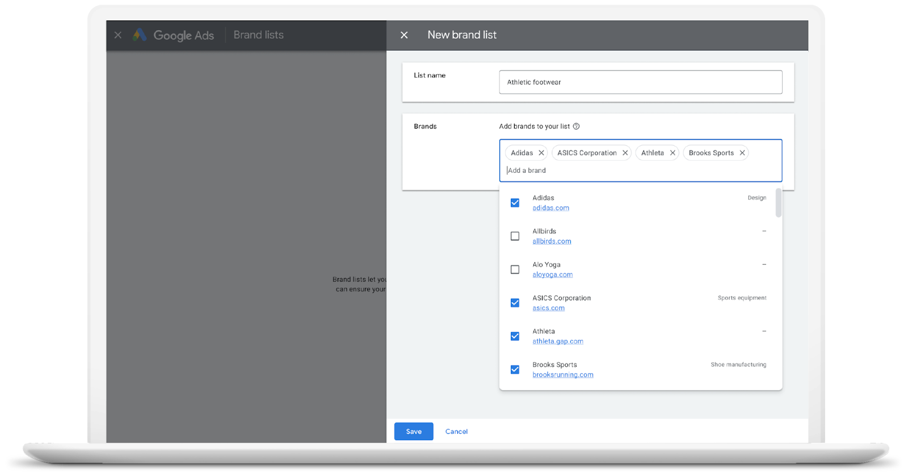Focus the Add a brand input

tap(641, 170)
